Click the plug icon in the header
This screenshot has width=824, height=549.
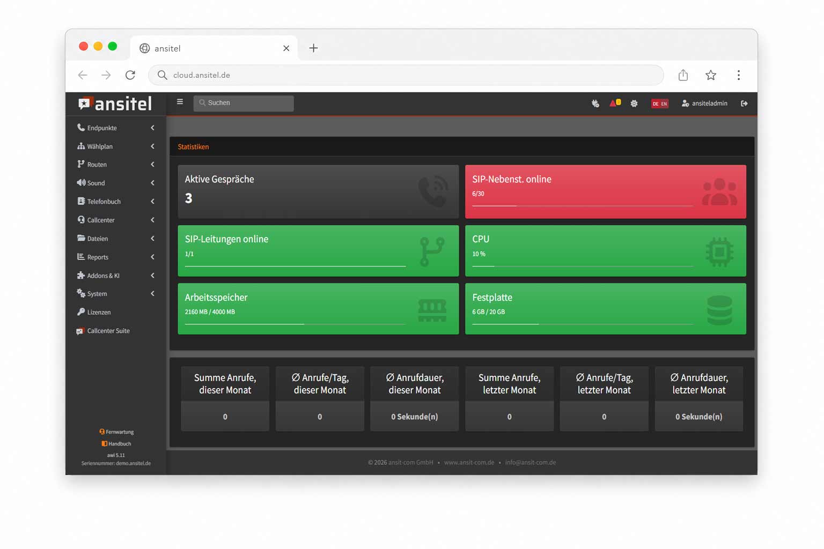tap(595, 103)
